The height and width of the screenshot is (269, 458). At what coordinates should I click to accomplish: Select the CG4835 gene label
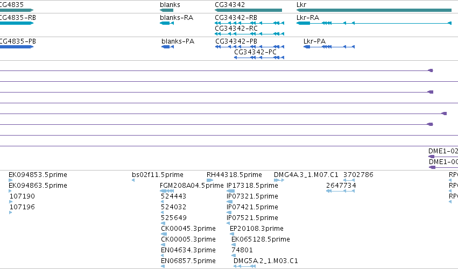tap(12, 5)
